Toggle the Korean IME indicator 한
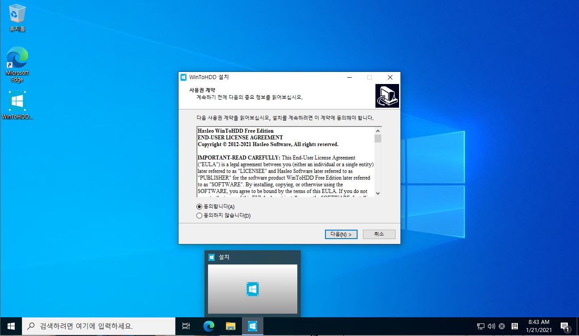The width and height of the screenshot is (579, 336). [514, 326]
